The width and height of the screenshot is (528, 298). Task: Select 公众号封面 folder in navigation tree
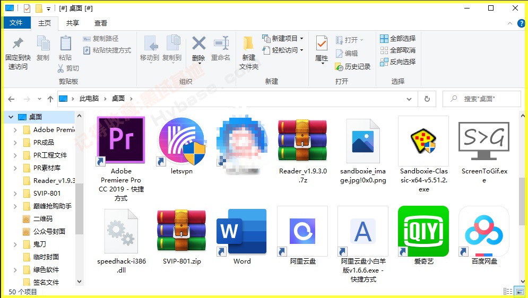click(x=49, y=232)
